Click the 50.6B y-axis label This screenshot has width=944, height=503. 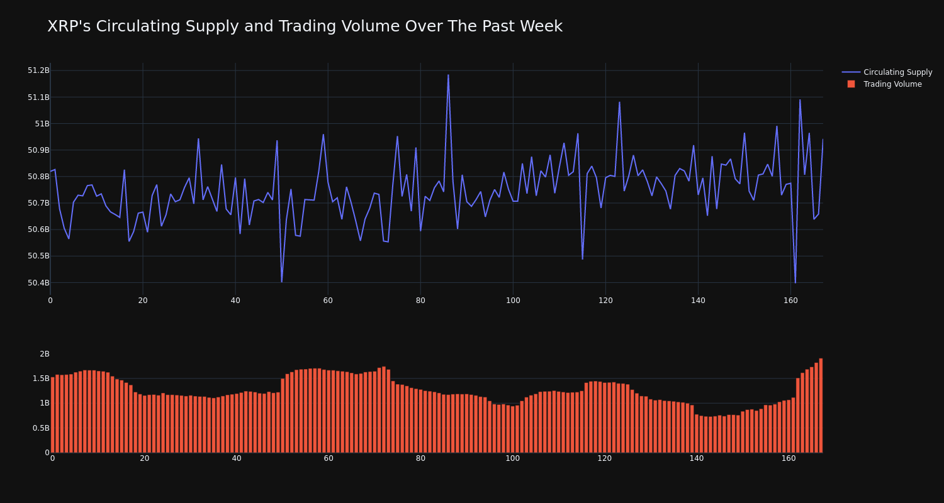[x=38, y=229]
